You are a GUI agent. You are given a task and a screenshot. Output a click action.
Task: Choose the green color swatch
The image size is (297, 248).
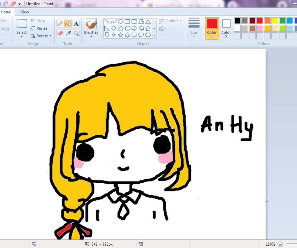coord(282,21)
